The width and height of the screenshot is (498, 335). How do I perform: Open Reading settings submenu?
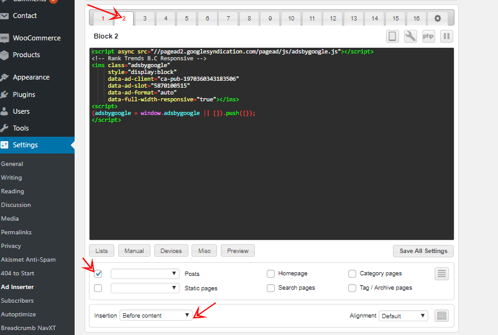tap(12, 191)
